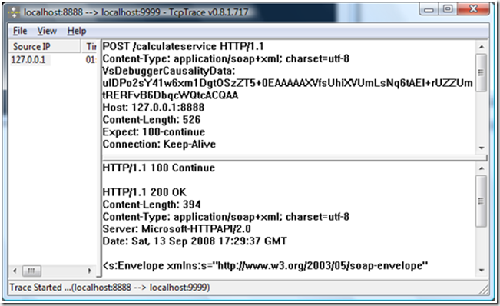This screenshot has height=306, width=500.
Task: Click the response pane vertical scrollbar thumb
Action: [x=482, y=201]
